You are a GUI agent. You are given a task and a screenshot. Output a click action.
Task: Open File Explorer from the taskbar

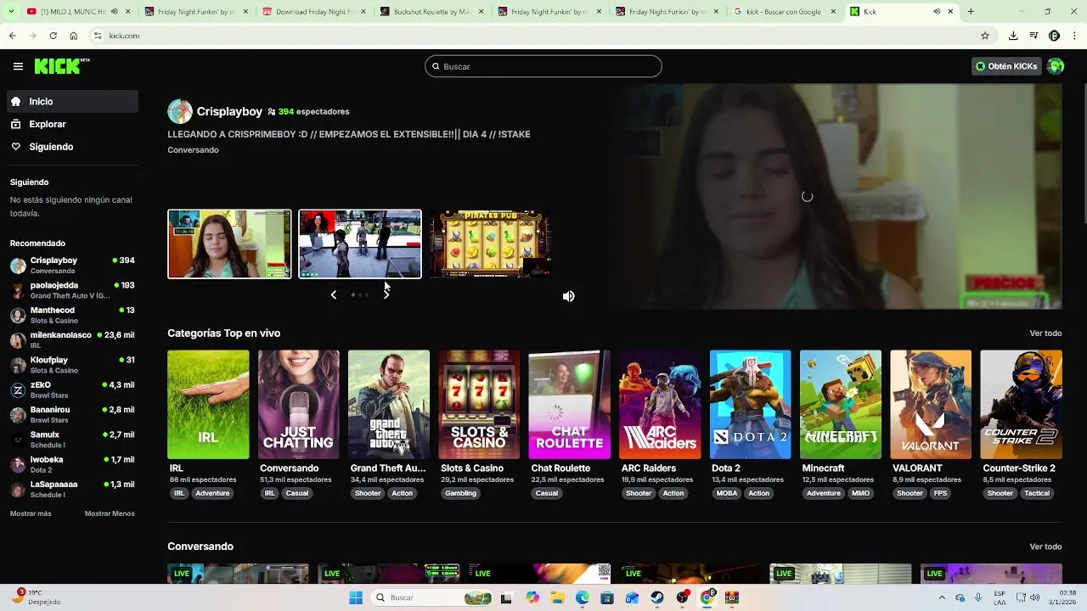click(558, 597)
